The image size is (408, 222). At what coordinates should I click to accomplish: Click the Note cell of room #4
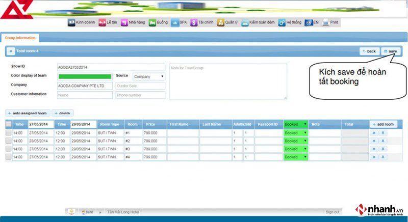pyautogui.click(x=325, y=157)
